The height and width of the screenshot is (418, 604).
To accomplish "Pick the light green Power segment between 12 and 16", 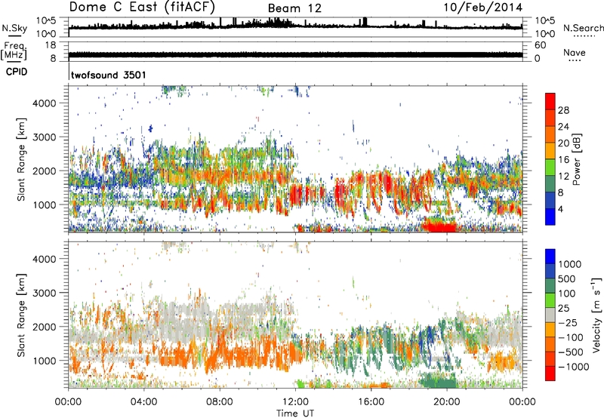I will (x=550, y=167).
